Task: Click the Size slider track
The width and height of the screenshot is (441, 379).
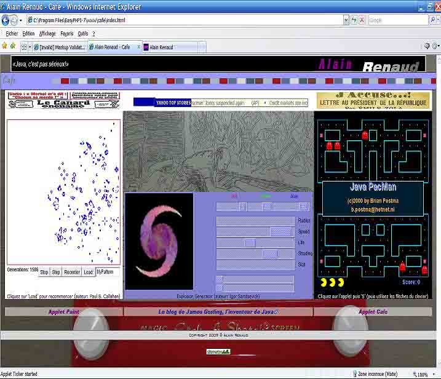Action: pyautogui.click(x=255, y=265)
